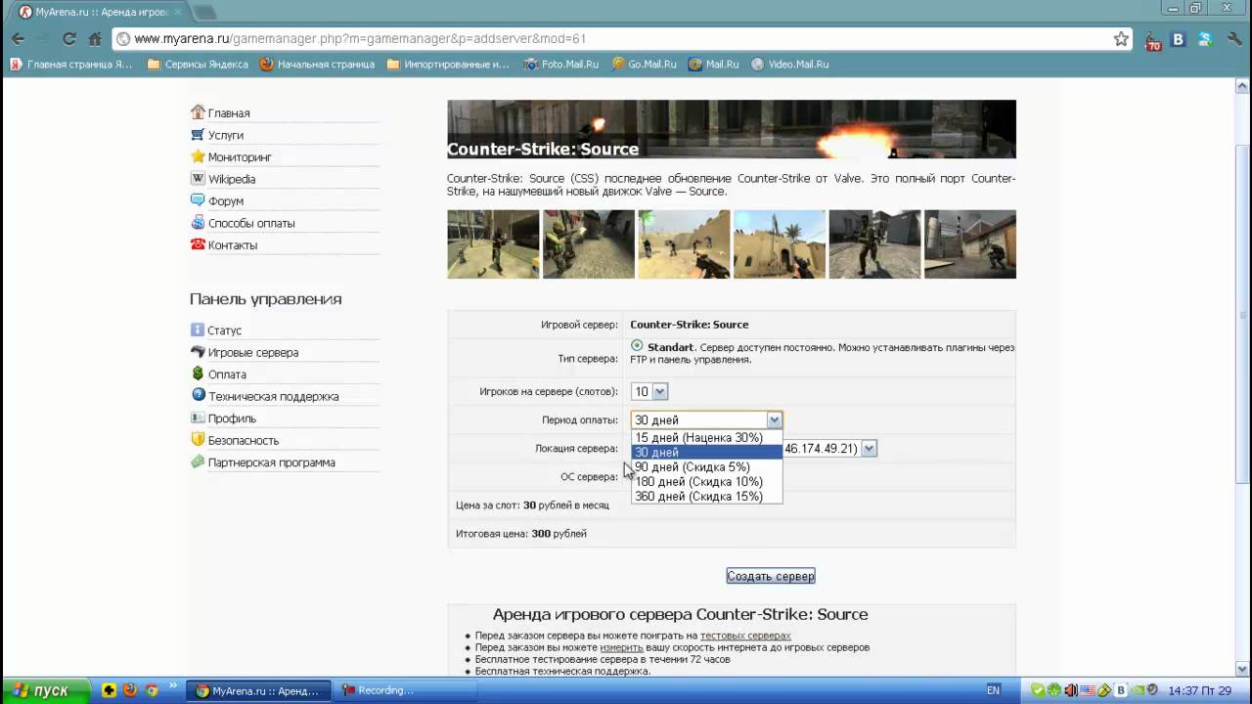Click the Создать сервер button
Screen dimensions: 1252x704
tap(771, 577)
